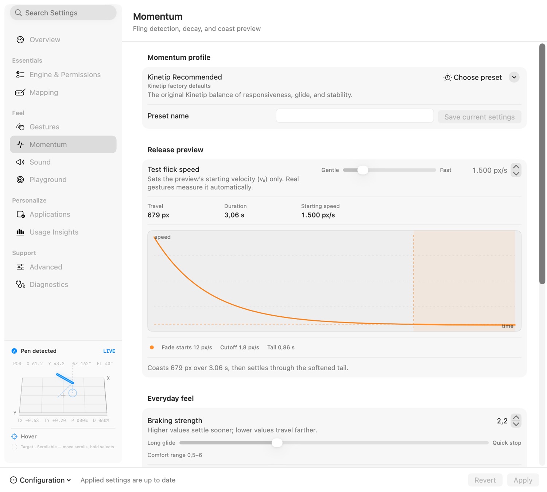Click the Preset name text field

pyautogui.click(x=355, y=116)
